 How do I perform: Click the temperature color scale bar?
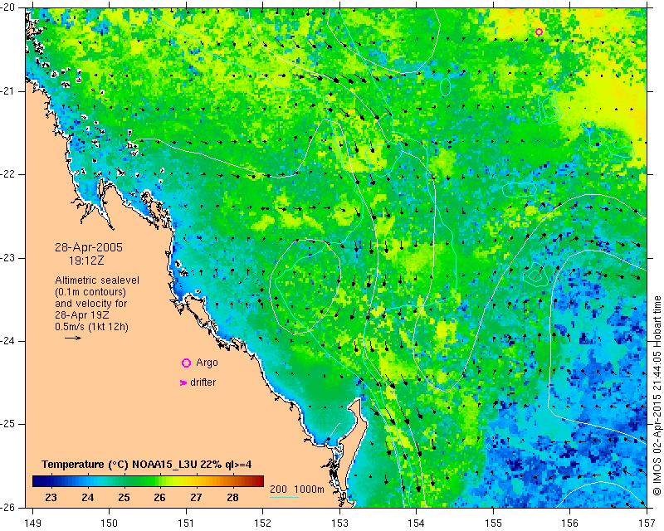tap(148, 481)
